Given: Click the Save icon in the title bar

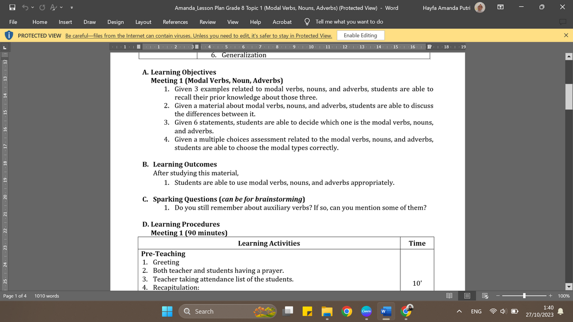Looking at the screenshot, I should (12, 7).
